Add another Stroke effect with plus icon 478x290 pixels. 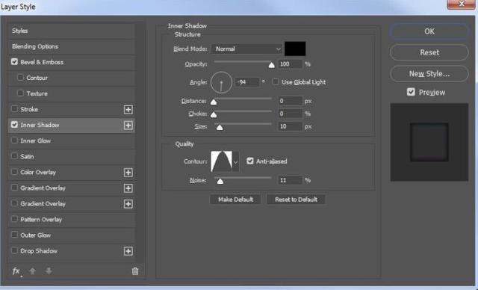tap(128, 109)
